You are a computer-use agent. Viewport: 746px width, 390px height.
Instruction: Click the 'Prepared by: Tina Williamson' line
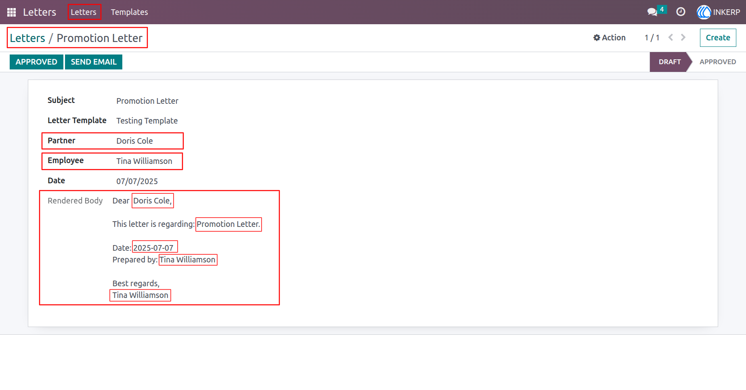tap(164, 260)
